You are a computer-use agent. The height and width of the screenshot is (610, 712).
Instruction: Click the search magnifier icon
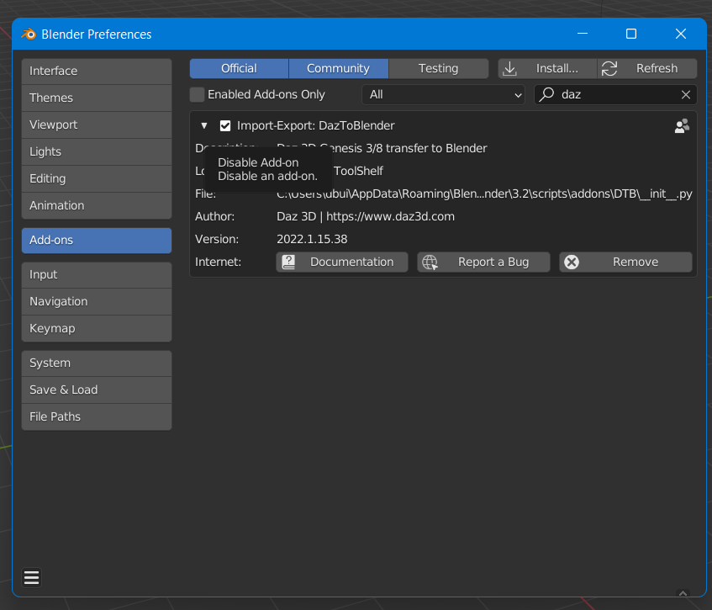pyautogui.click(x=547, y=94)
